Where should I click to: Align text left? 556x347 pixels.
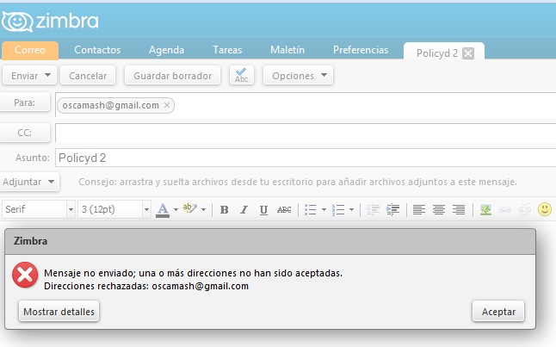tap(419, 210)
